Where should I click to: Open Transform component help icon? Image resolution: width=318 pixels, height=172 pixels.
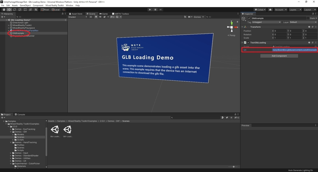[309, 27]
